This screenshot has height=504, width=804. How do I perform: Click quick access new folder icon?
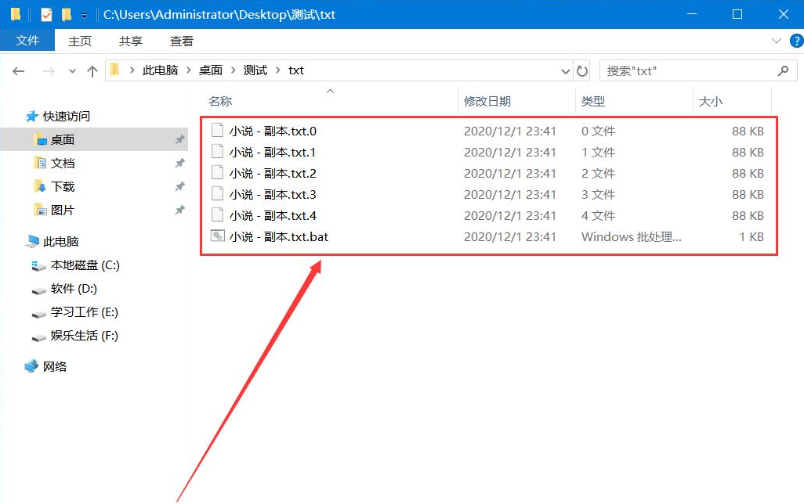click(x=67, y=14)
